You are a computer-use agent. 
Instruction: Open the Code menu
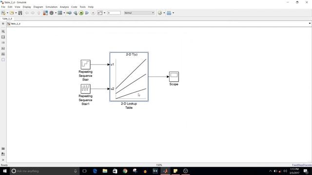74,7
